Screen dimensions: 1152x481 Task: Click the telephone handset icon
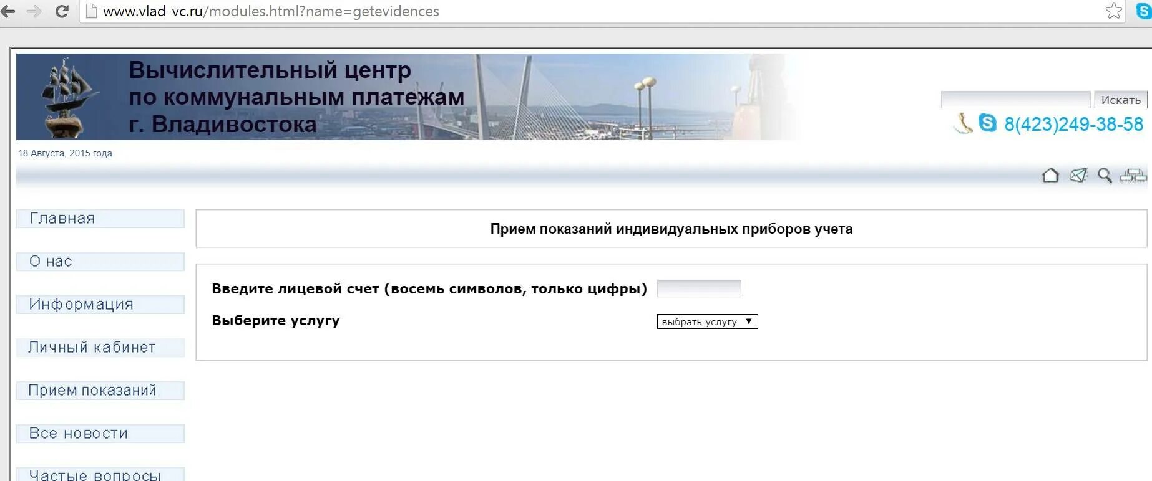[x=963, y=123]
